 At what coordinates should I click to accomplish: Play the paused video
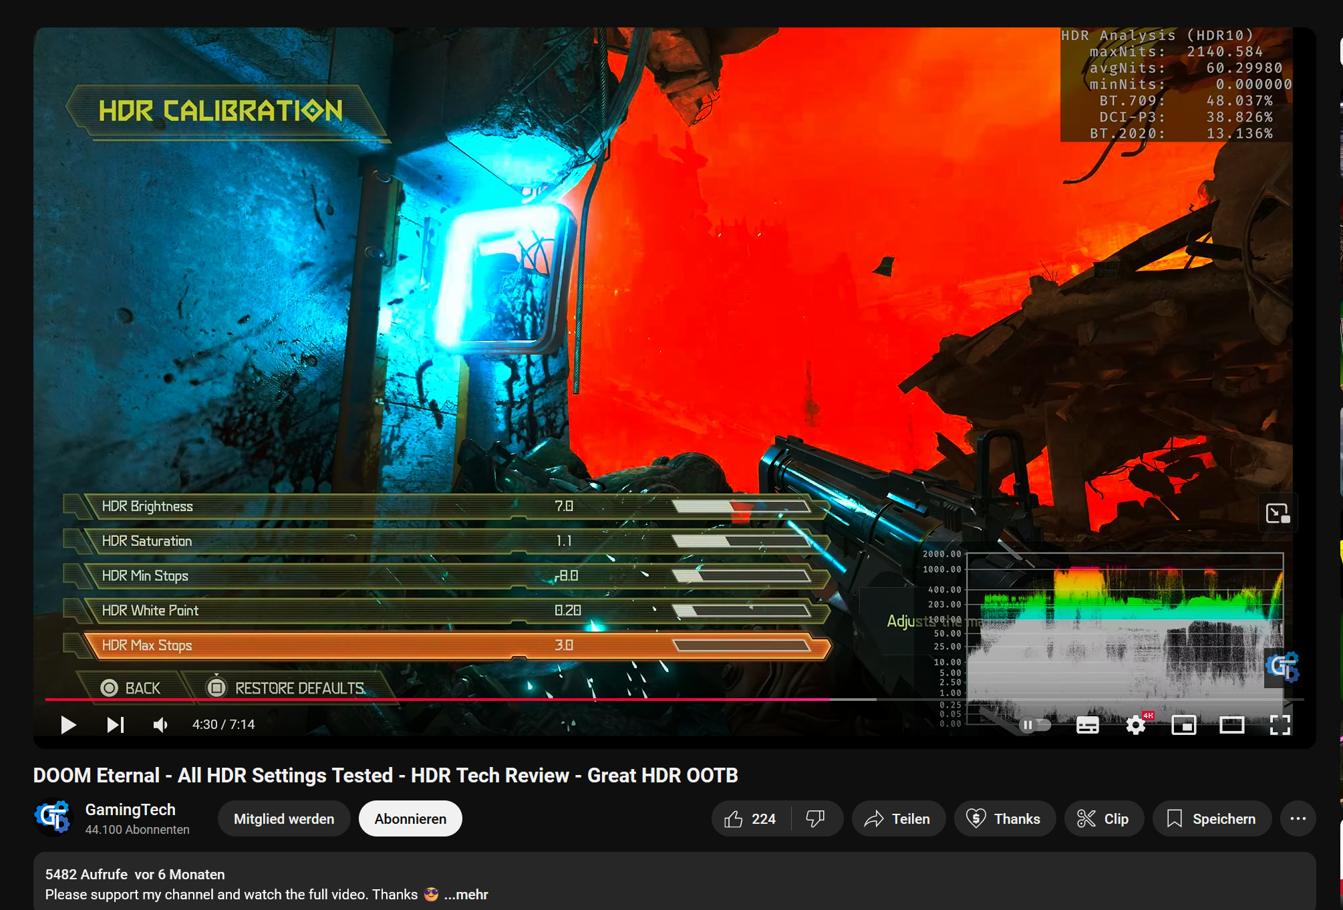[x=68, y=724]
